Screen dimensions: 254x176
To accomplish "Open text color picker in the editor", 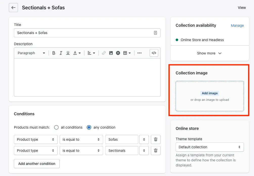I will point(77,53).
